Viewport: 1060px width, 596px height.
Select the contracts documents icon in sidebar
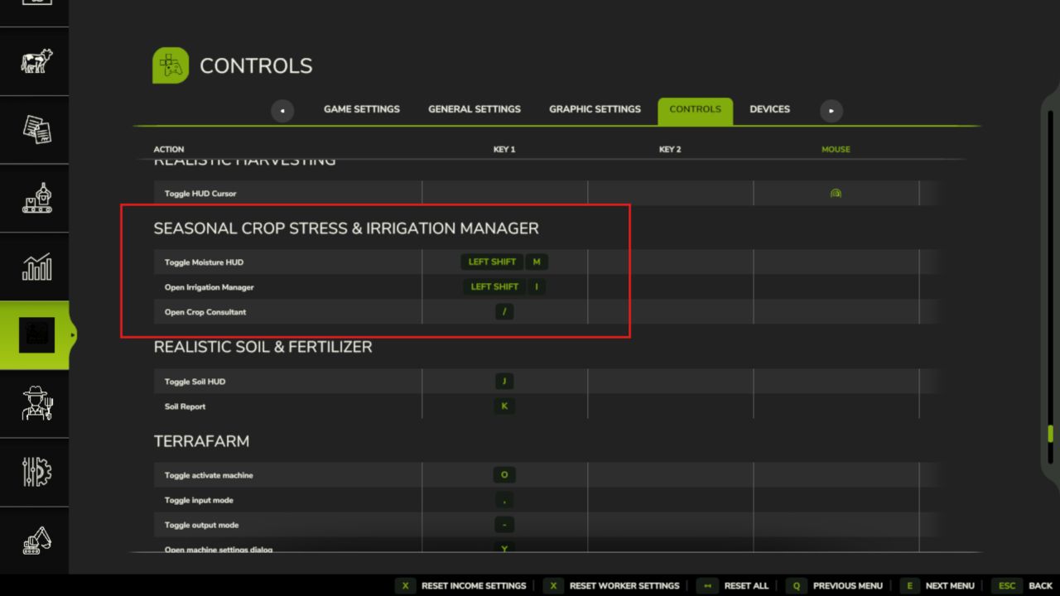click(35, 130)
